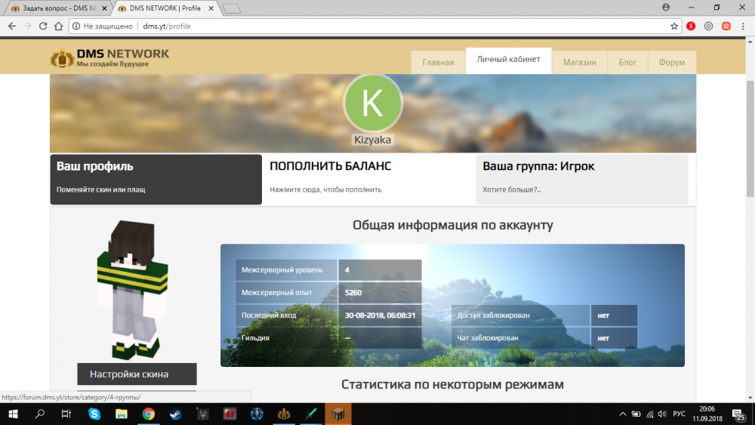Open the Магазин tab
The height and width of the screenshot is (425, 755).
pyautogui.click(x=579, y=63)
